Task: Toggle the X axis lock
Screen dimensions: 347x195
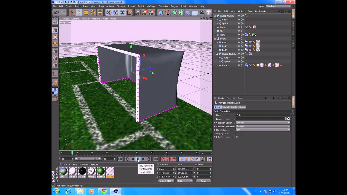Action: 108,12
